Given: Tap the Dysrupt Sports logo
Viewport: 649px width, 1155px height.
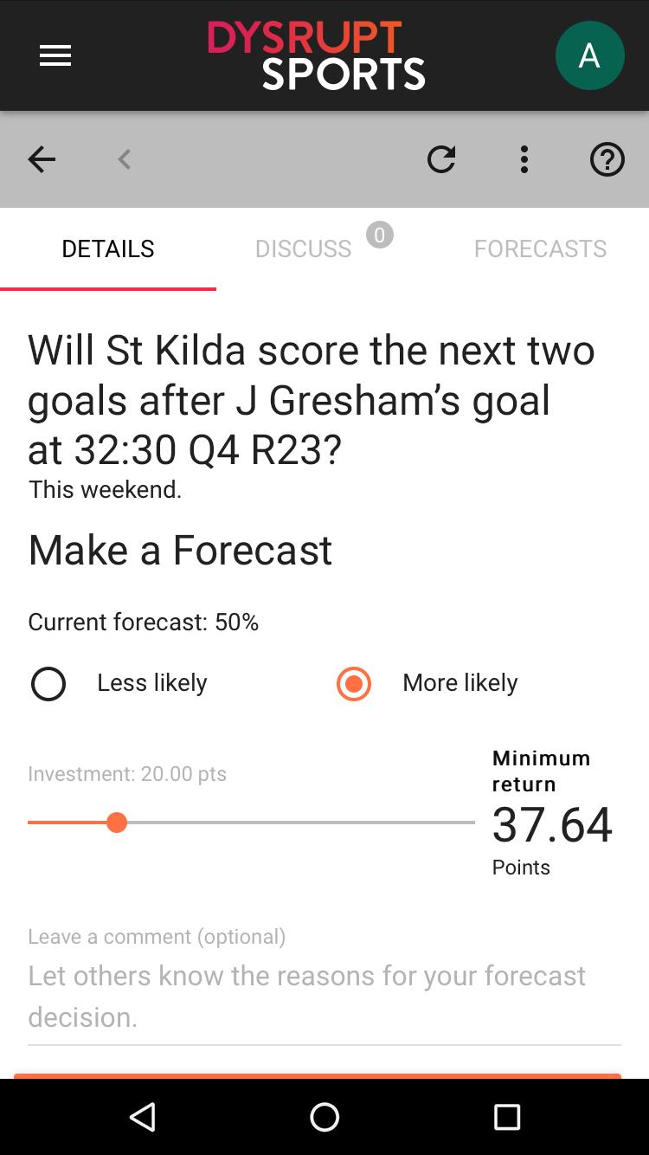Looking at the screenshot, I should (317, 56).
